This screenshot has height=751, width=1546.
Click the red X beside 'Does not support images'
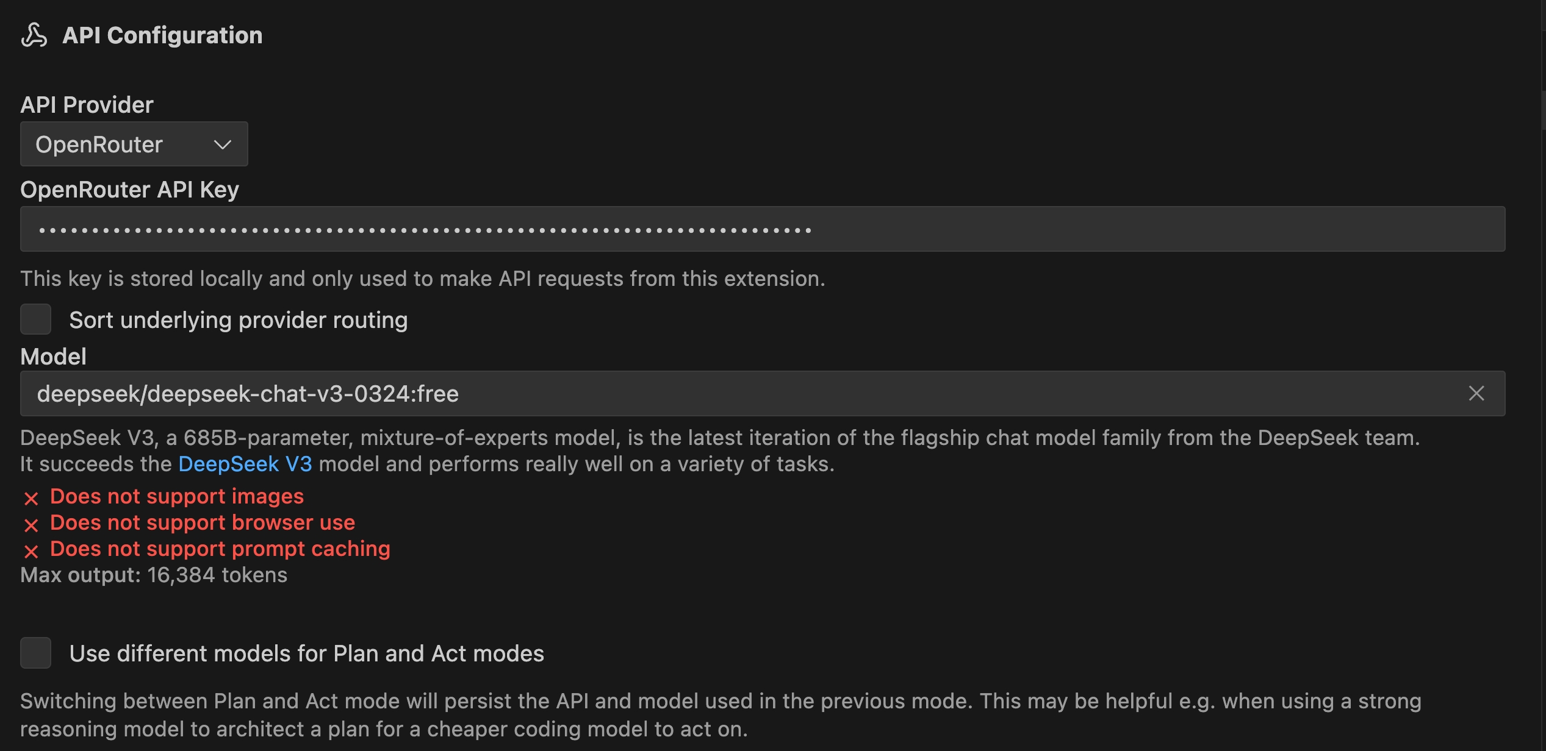coord(31,499)
